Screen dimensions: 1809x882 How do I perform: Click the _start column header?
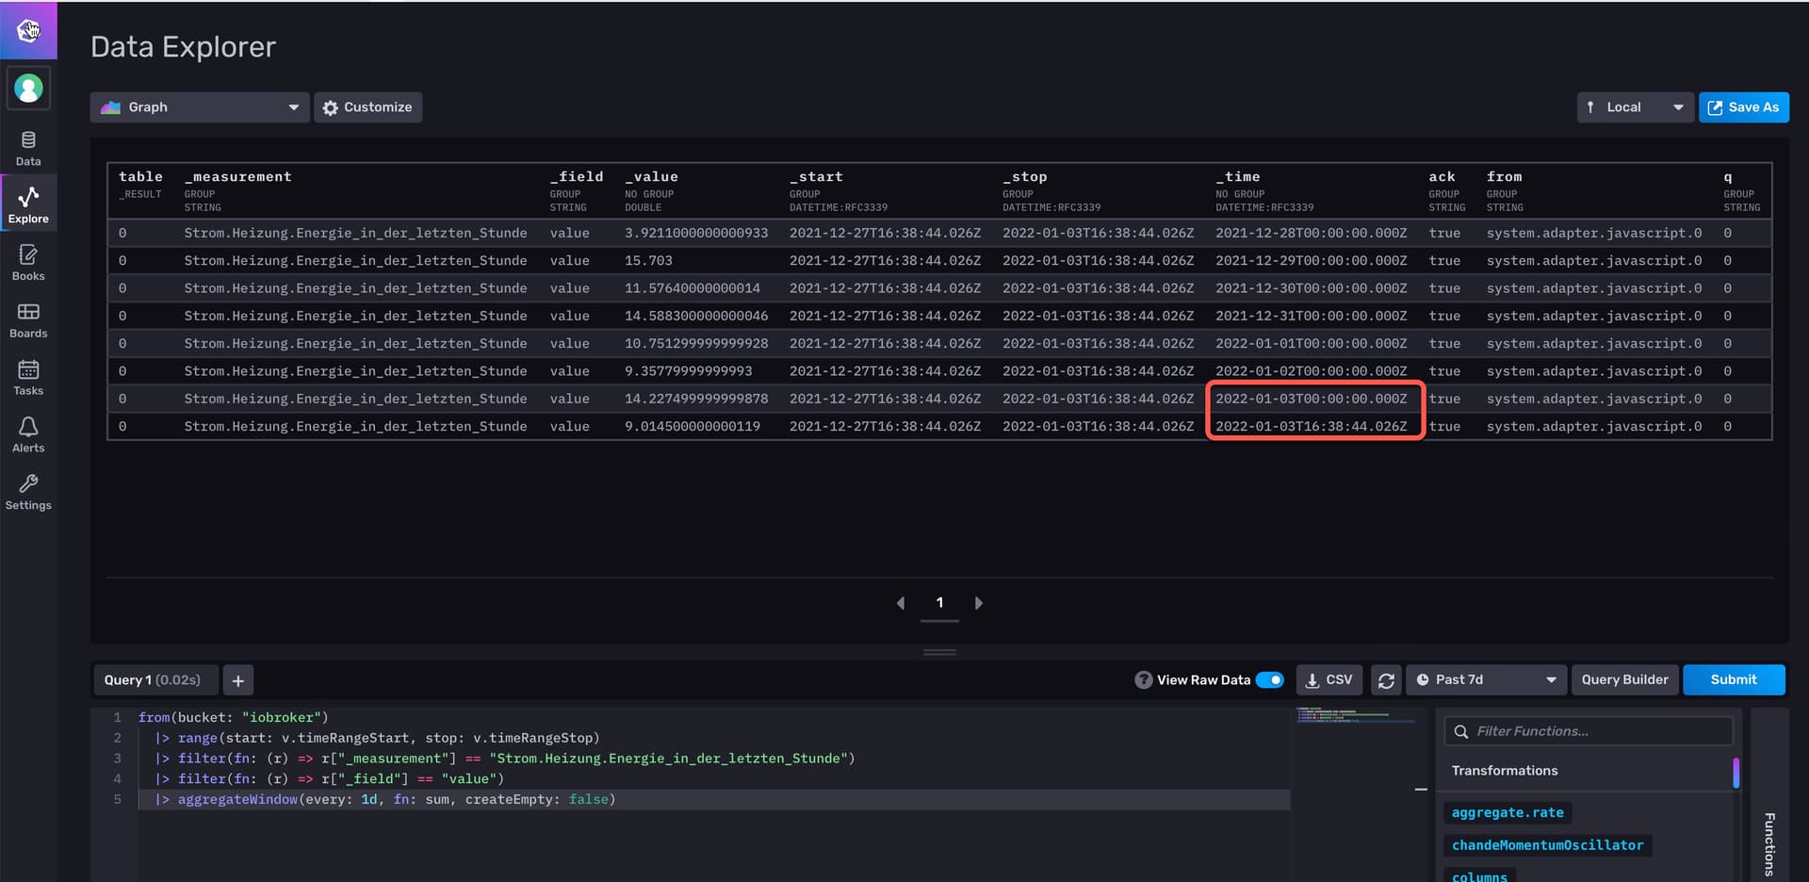(x=816, y=177)
